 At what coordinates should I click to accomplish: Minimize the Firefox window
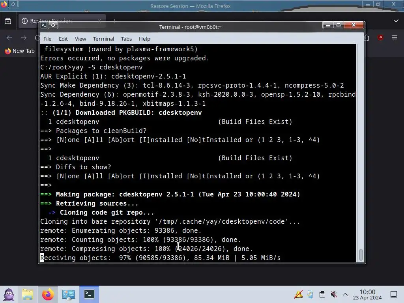[x=368, y=4]
